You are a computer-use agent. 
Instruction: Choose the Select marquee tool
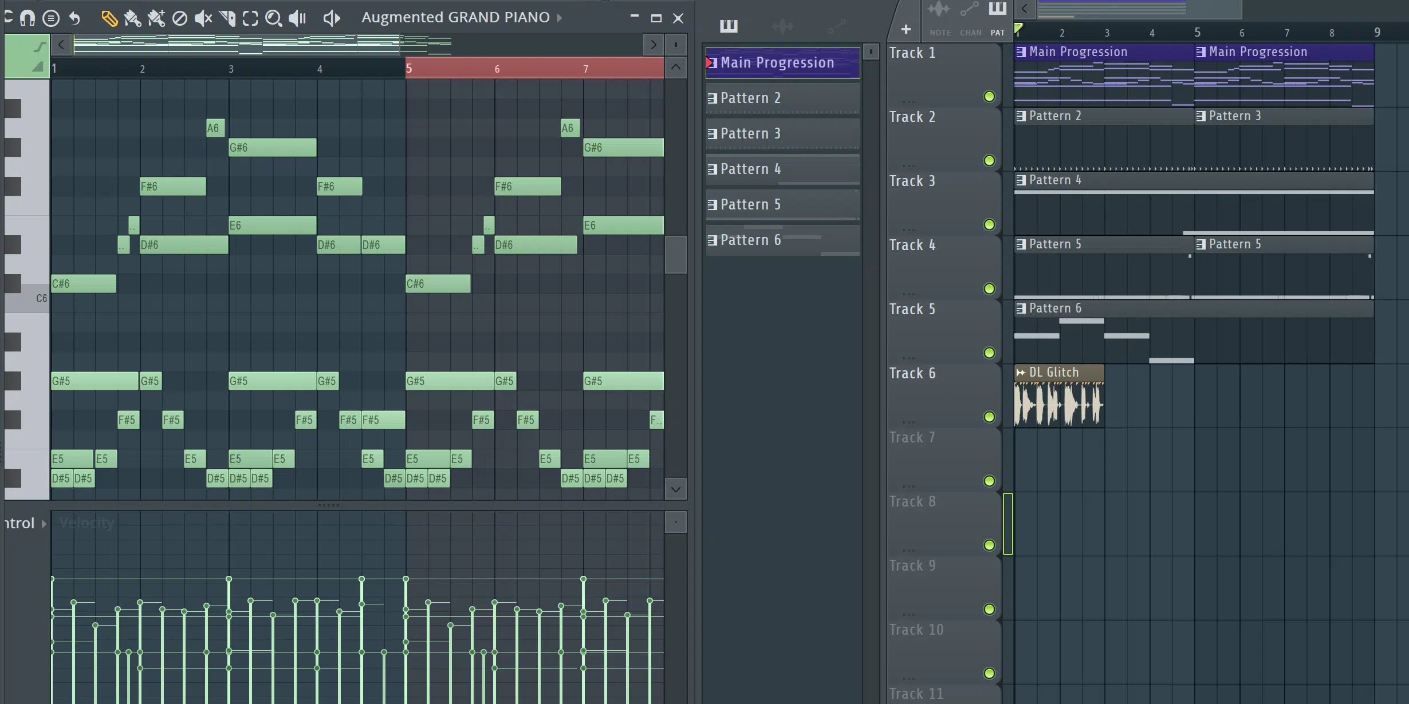pyautogui.click(x=250, y=18)
